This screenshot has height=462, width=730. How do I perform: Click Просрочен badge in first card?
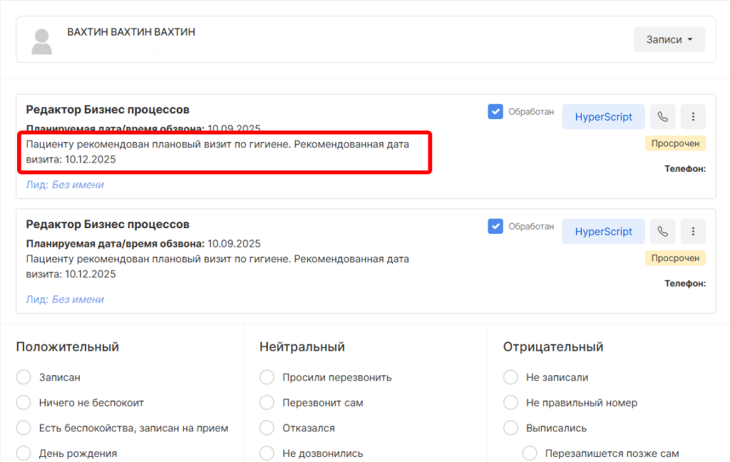[x=675, y=143]
